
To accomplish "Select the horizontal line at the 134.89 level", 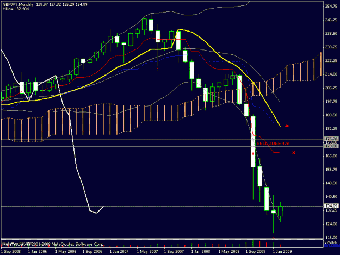I will click(x=162, y=206).
